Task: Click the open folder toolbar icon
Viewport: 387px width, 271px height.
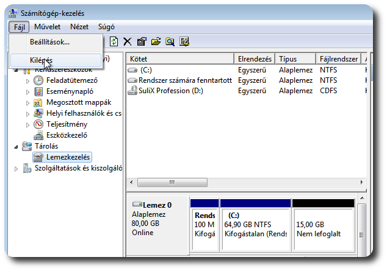Action: click(156, 41)
